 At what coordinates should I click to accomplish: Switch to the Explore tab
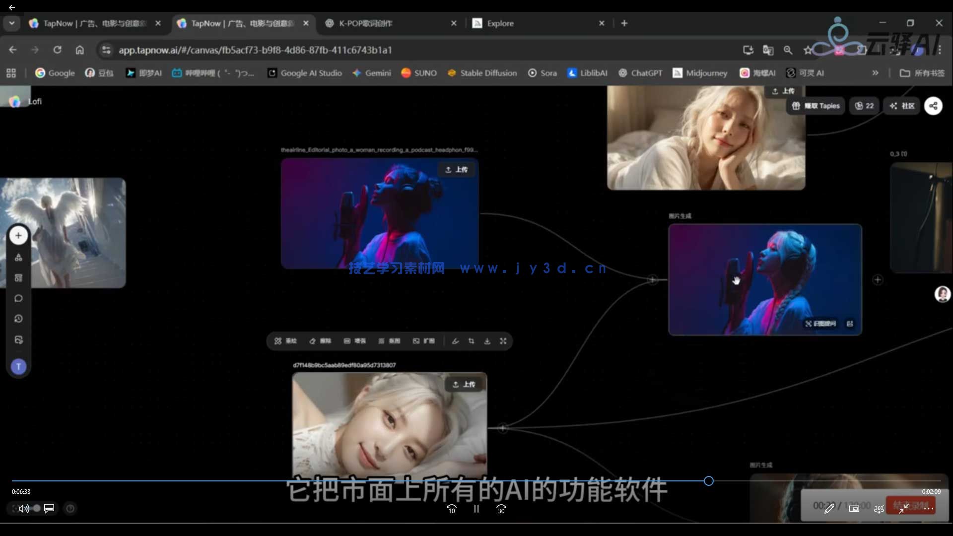tap(500, 23)
